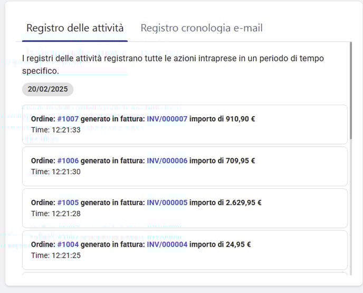
Task: Open invoice INV/000007 link
Action: [x=167, y=119]
